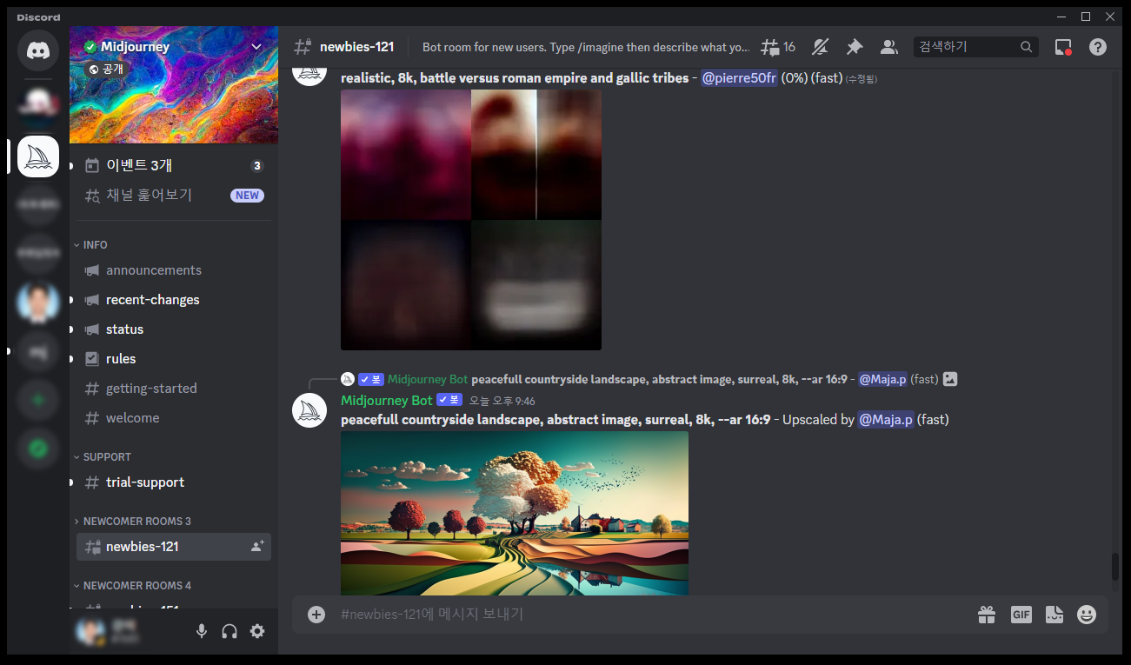Click the chat scrollbar thumb
The width and height of the screenshot is (1131, 665).
click(1115, 566)
